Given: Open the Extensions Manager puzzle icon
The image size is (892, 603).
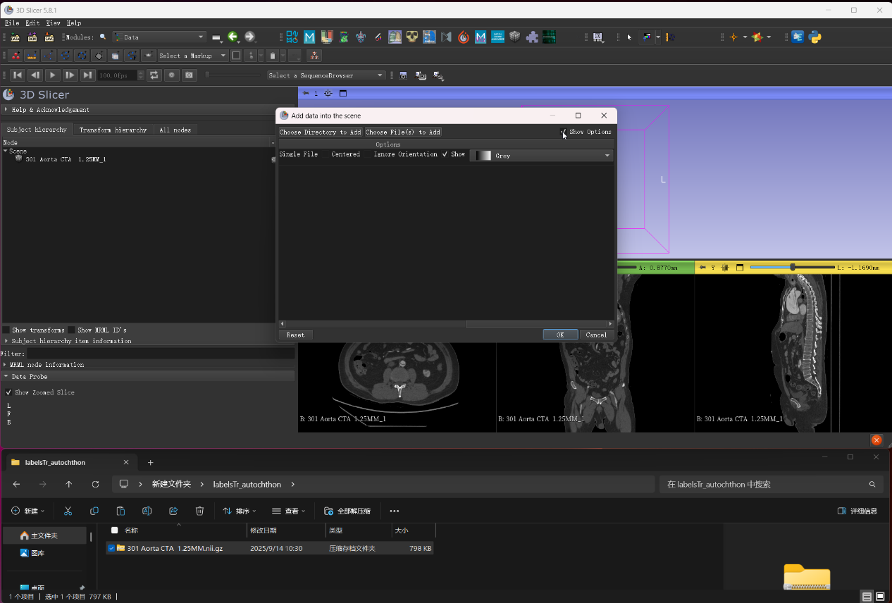Looking at the screenshot, I should pyautogui.click(x=532, y=37).
